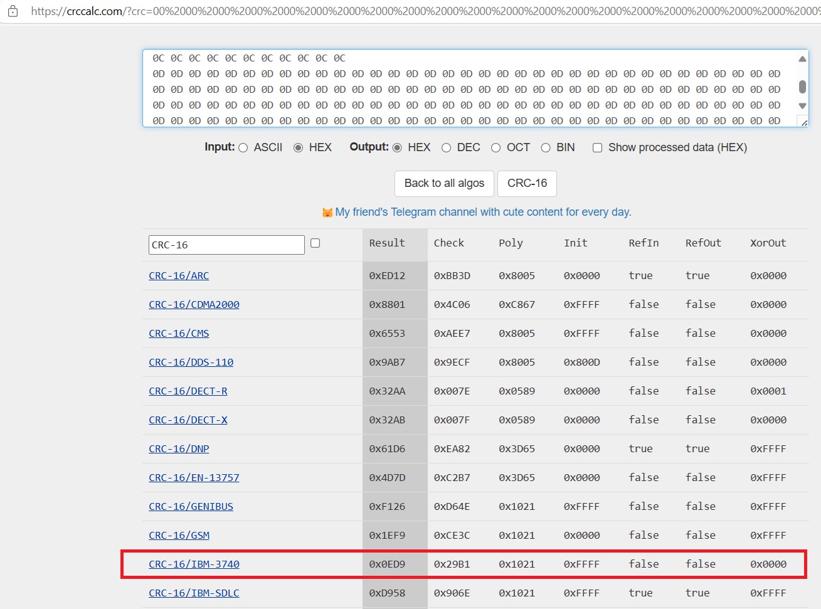
Task: Open CRC-16/DNP algorithm link
Action: [179, 448]
